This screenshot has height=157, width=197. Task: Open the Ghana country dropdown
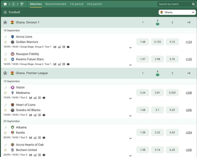click(177, 12)
